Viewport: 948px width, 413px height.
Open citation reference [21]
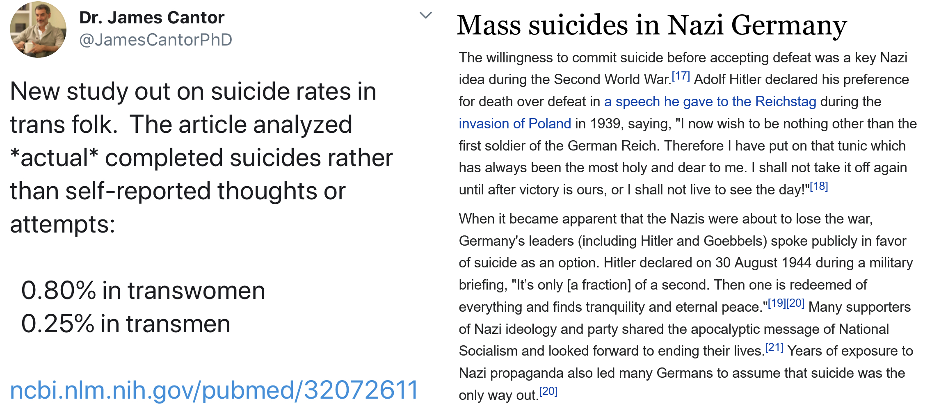(x=774, y=347)
